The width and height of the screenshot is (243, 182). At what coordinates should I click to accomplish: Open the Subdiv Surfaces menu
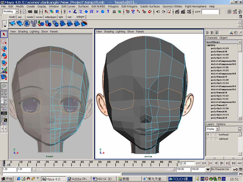[x=150, y=6]
